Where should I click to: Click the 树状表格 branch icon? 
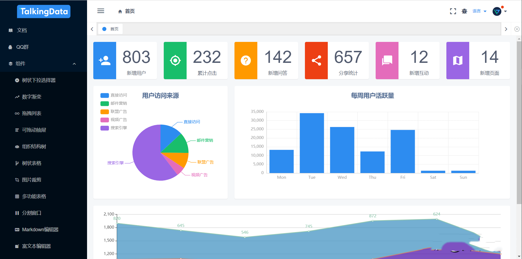[x=17, y=163]
